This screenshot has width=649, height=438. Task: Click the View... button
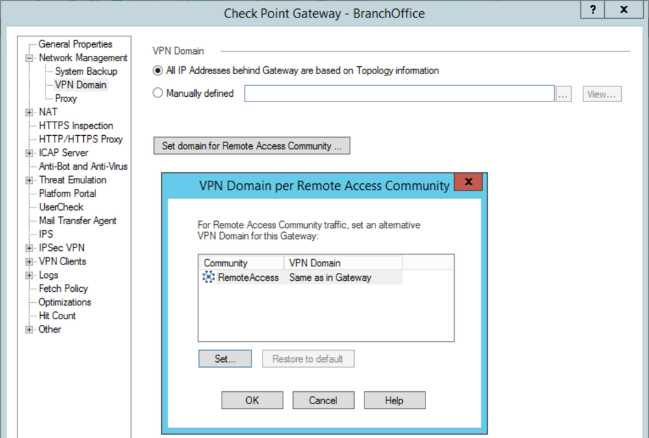point(602,94)
